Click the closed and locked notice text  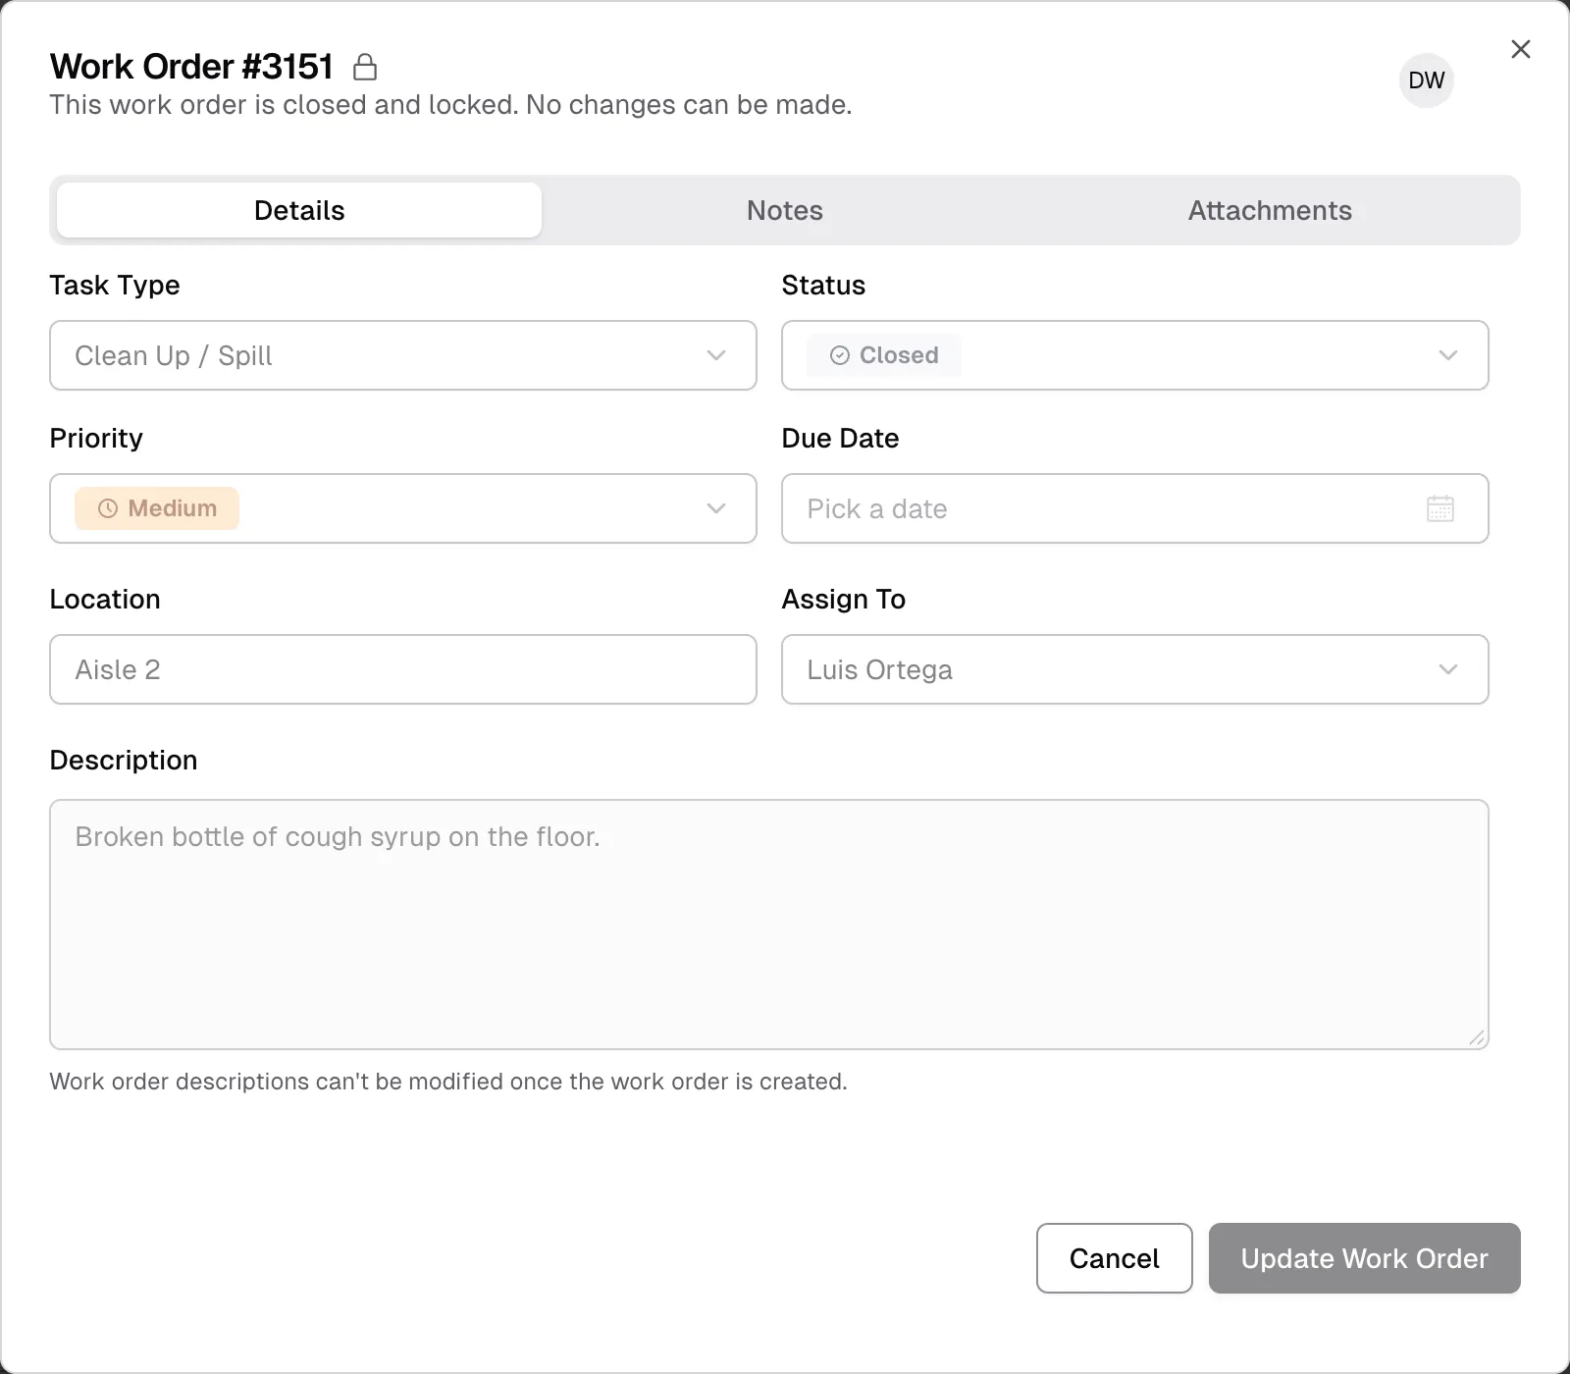point(451,105)
